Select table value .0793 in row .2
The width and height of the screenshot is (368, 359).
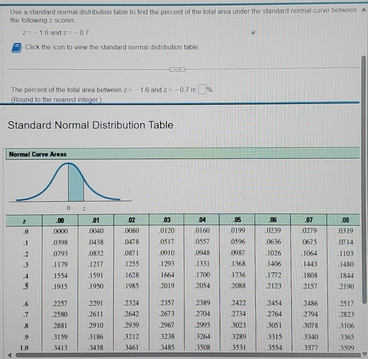tap(60, 253)
